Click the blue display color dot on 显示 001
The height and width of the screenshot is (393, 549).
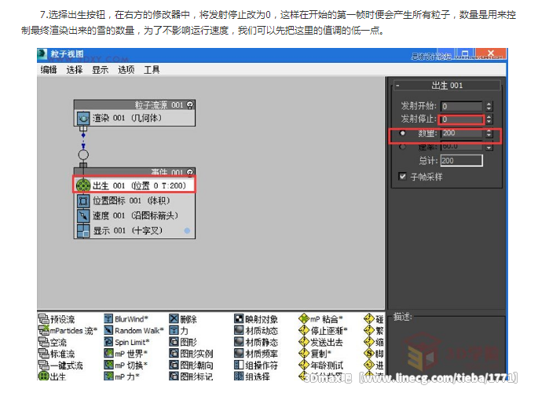[x=187, y=230]
